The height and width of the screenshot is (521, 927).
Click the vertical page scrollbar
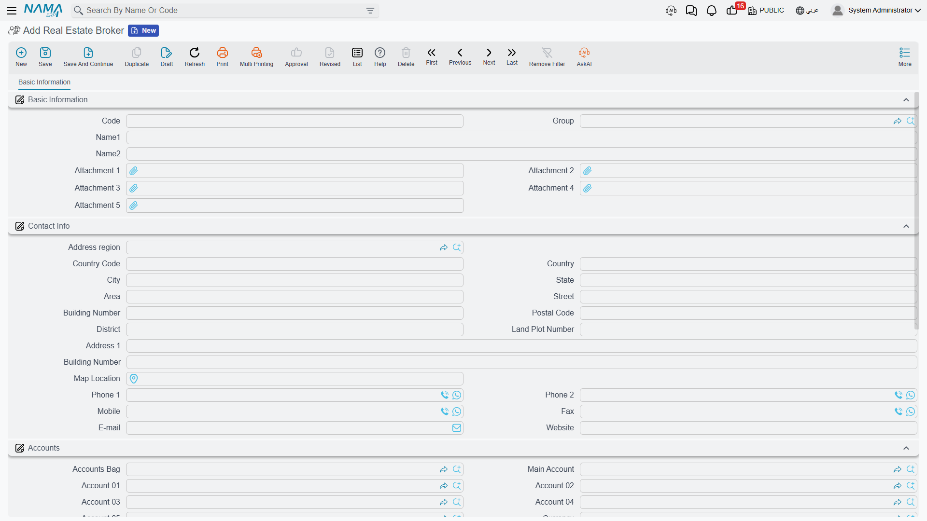click(916, 211)
